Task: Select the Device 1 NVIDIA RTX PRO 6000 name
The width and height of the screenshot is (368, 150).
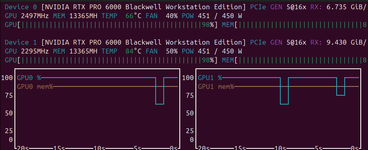Action: (x=144, y=43)
